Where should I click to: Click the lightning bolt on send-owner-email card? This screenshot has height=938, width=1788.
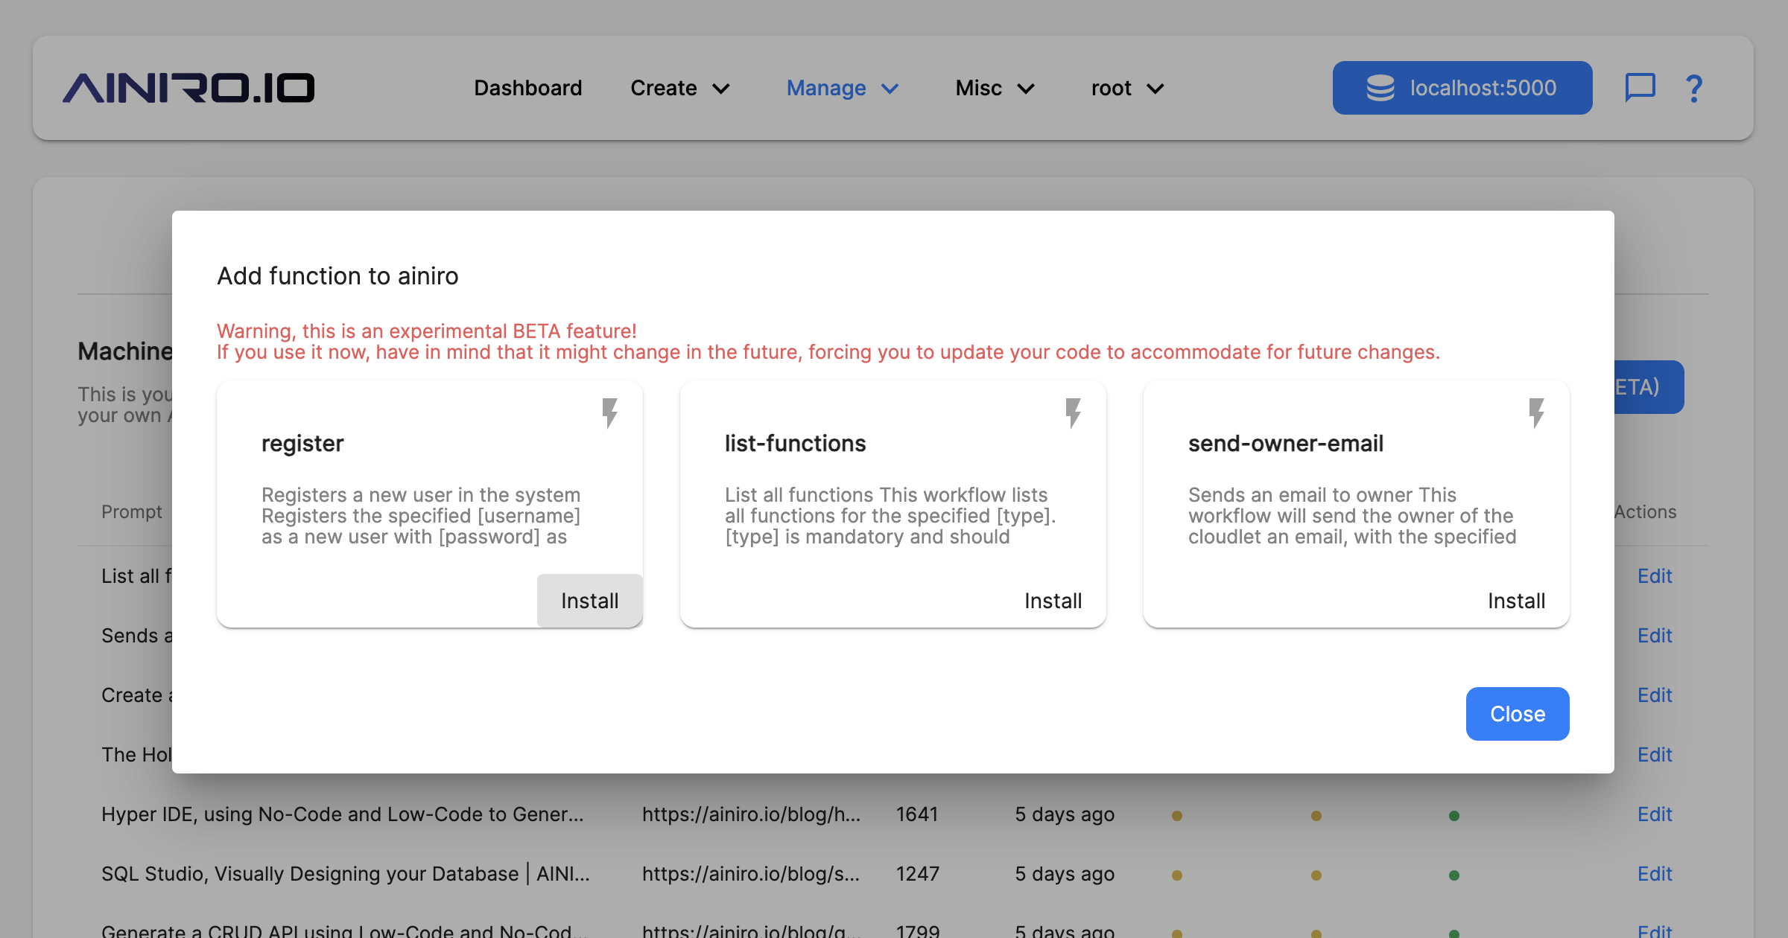coord(1536,412)
